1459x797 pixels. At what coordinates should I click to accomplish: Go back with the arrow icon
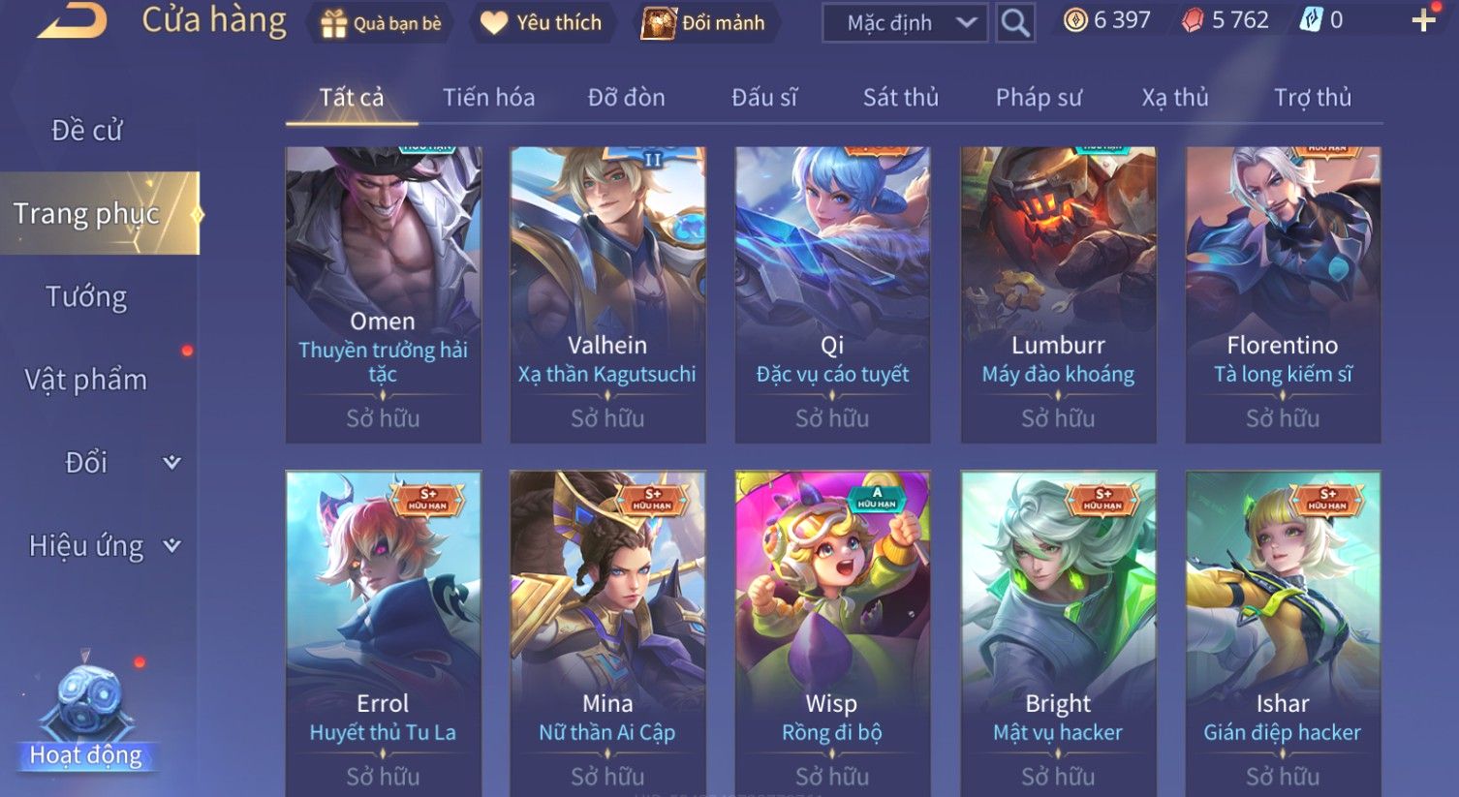pyautogui.click(x=73, y=20)
